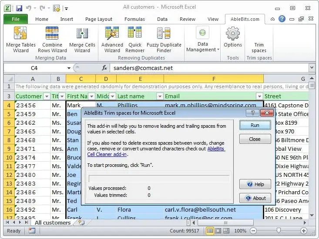Switch to Page Break Preview icon
Image resolution: width=319 pixels, height=239 pixels.
click(x=226, y=231)
